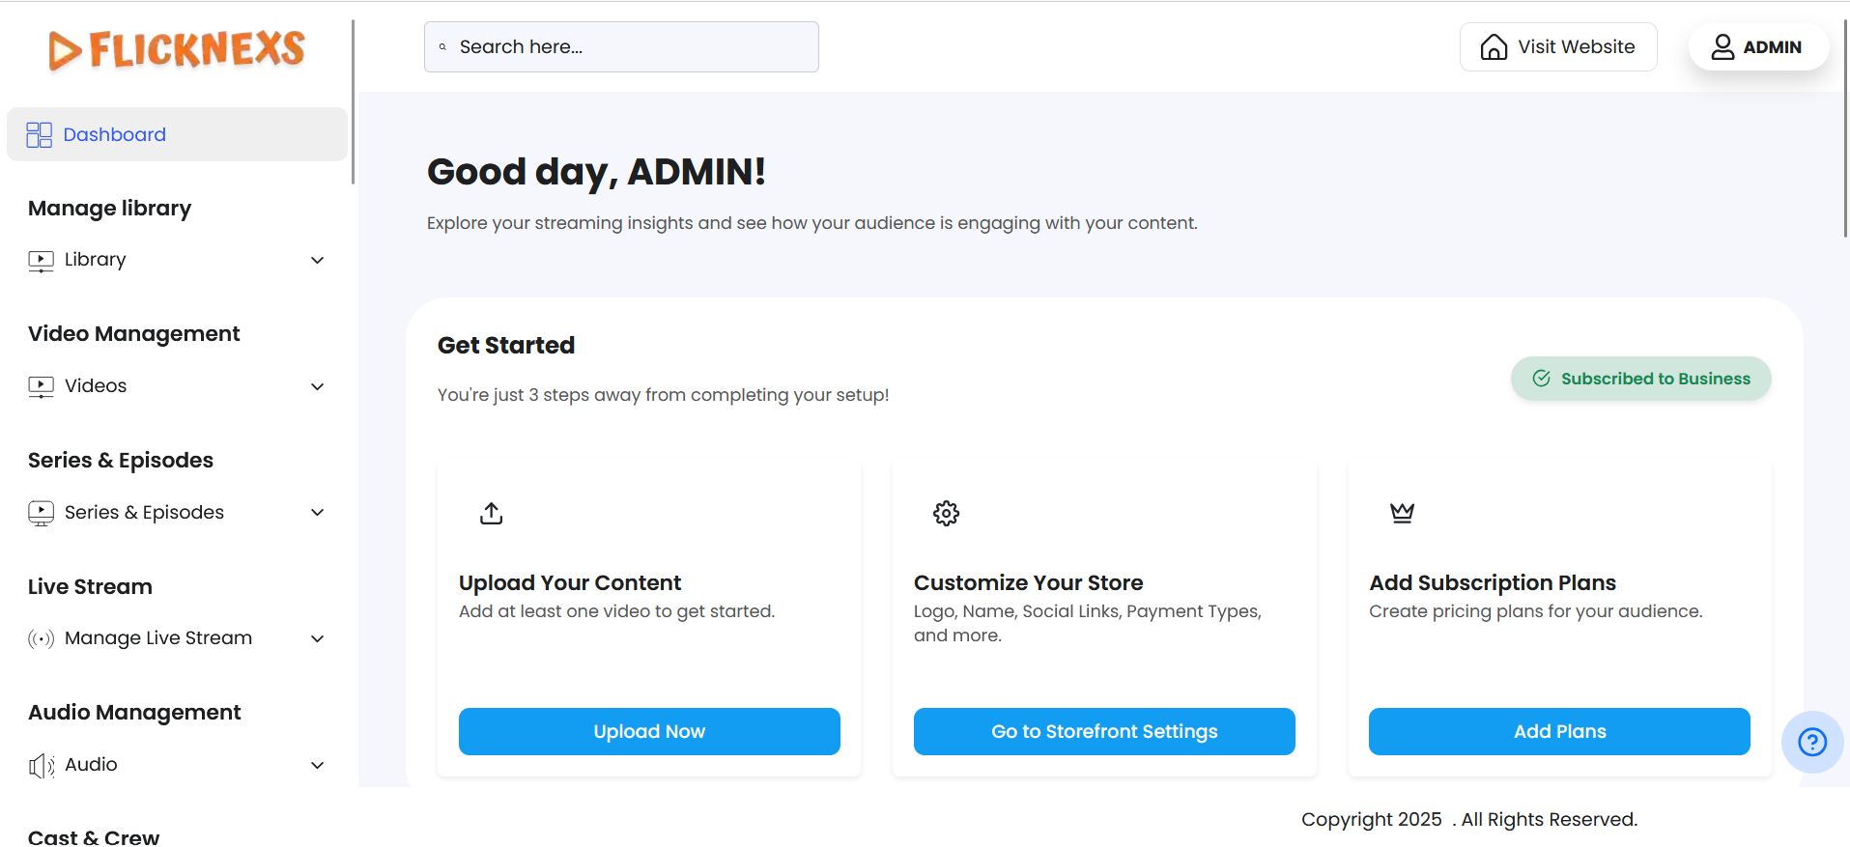Expand the Library dropdown chevron

(x=317, y=261)
